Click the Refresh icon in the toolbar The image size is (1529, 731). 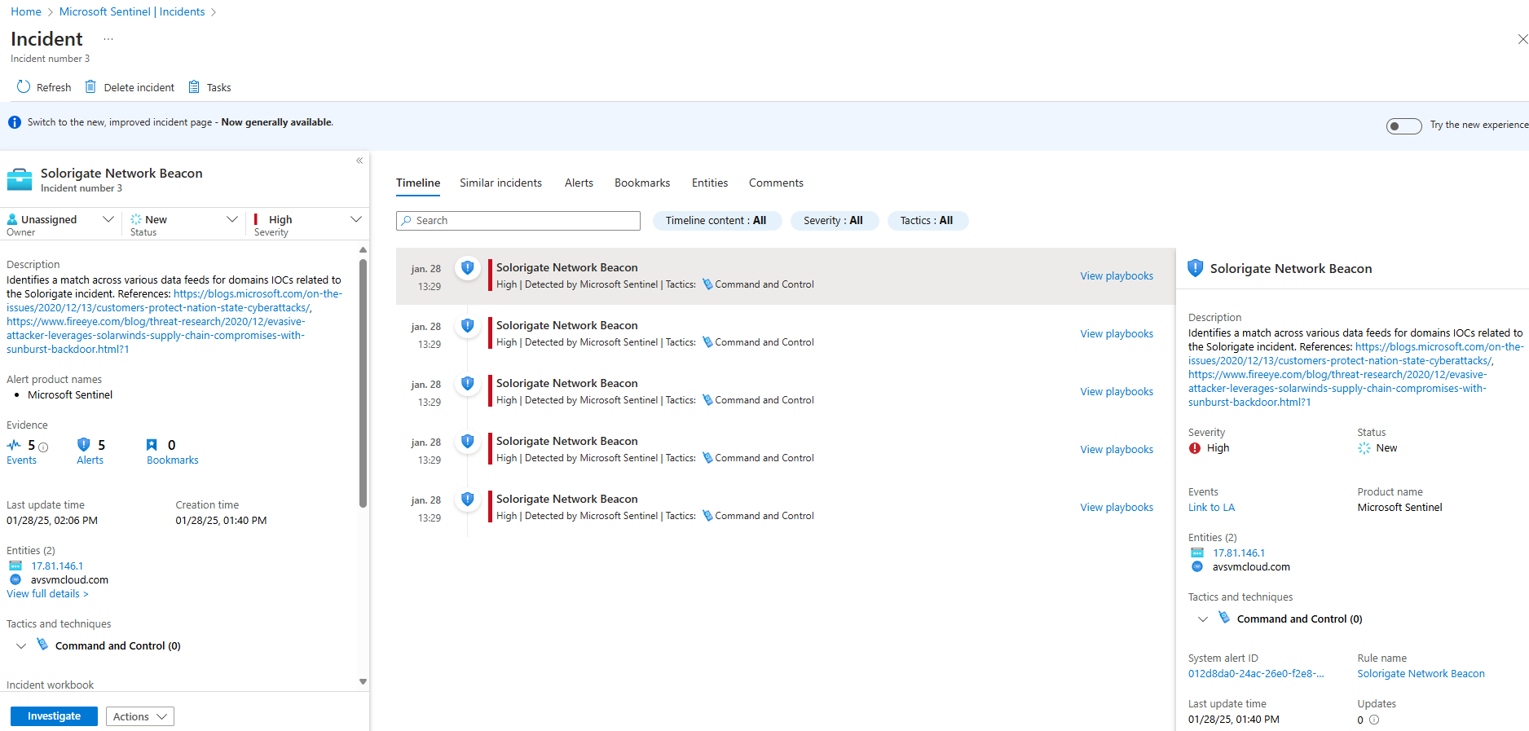[24, 87]
